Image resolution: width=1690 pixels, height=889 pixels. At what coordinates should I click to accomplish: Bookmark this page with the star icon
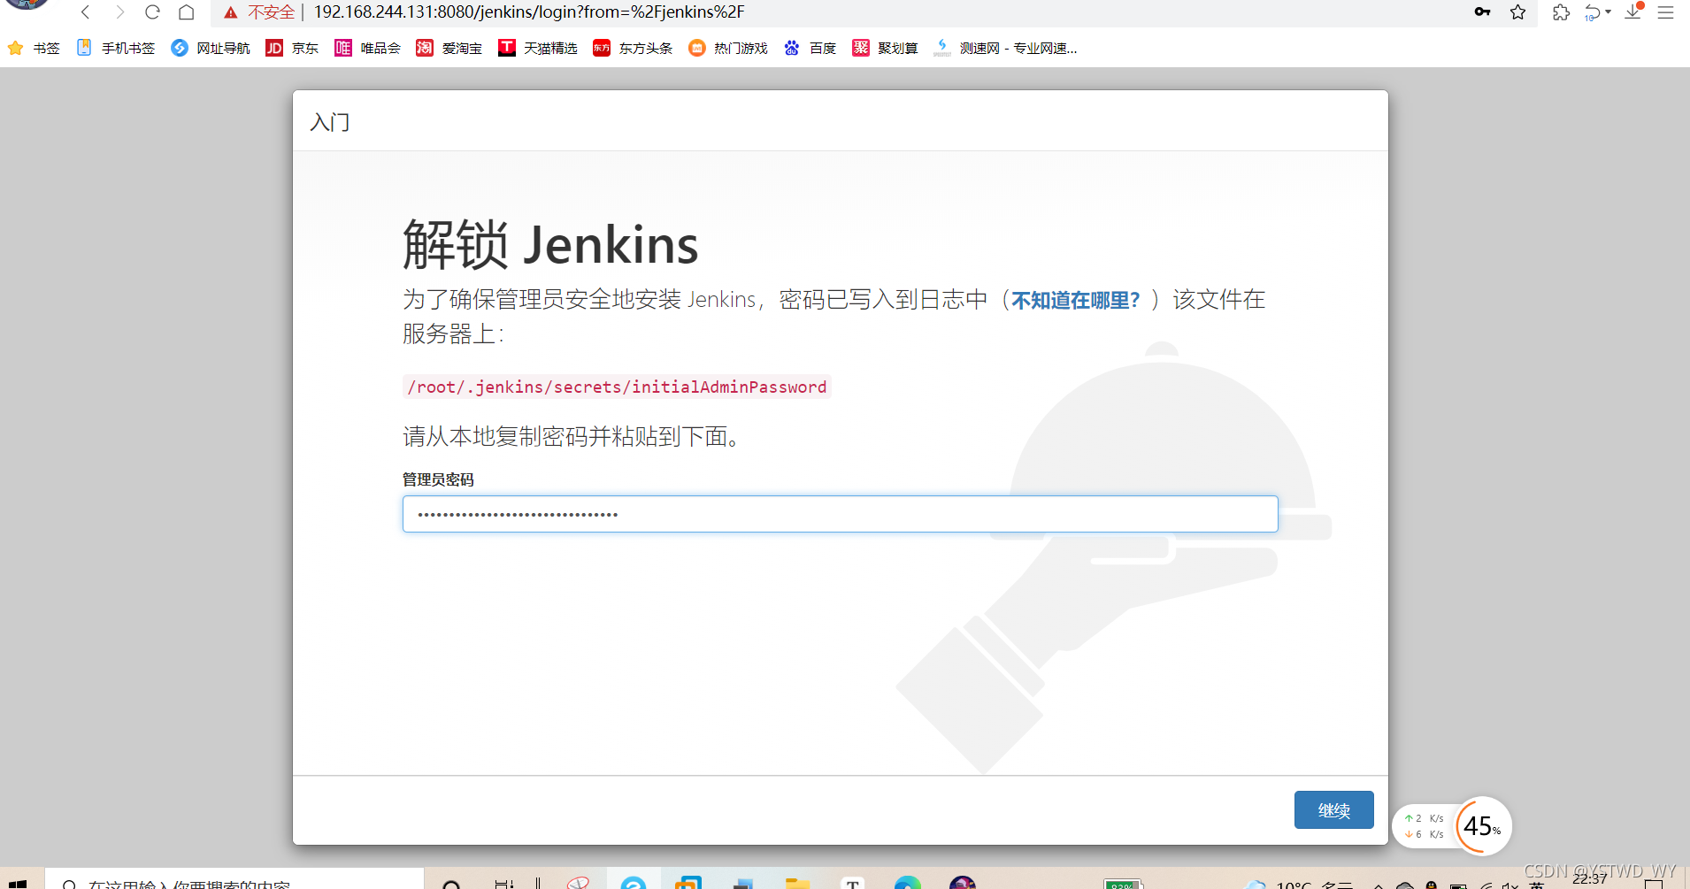coord(1517,12)
